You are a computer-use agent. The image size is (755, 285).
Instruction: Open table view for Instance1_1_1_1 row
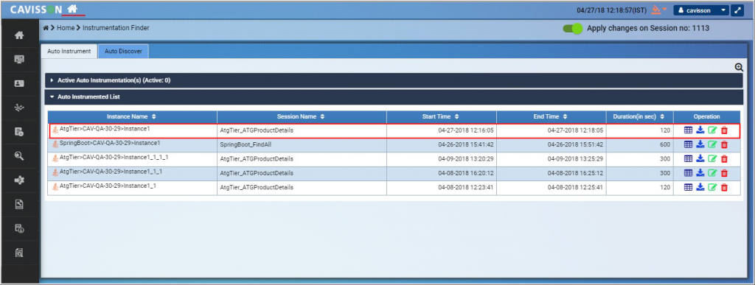[x=689, y=158]
